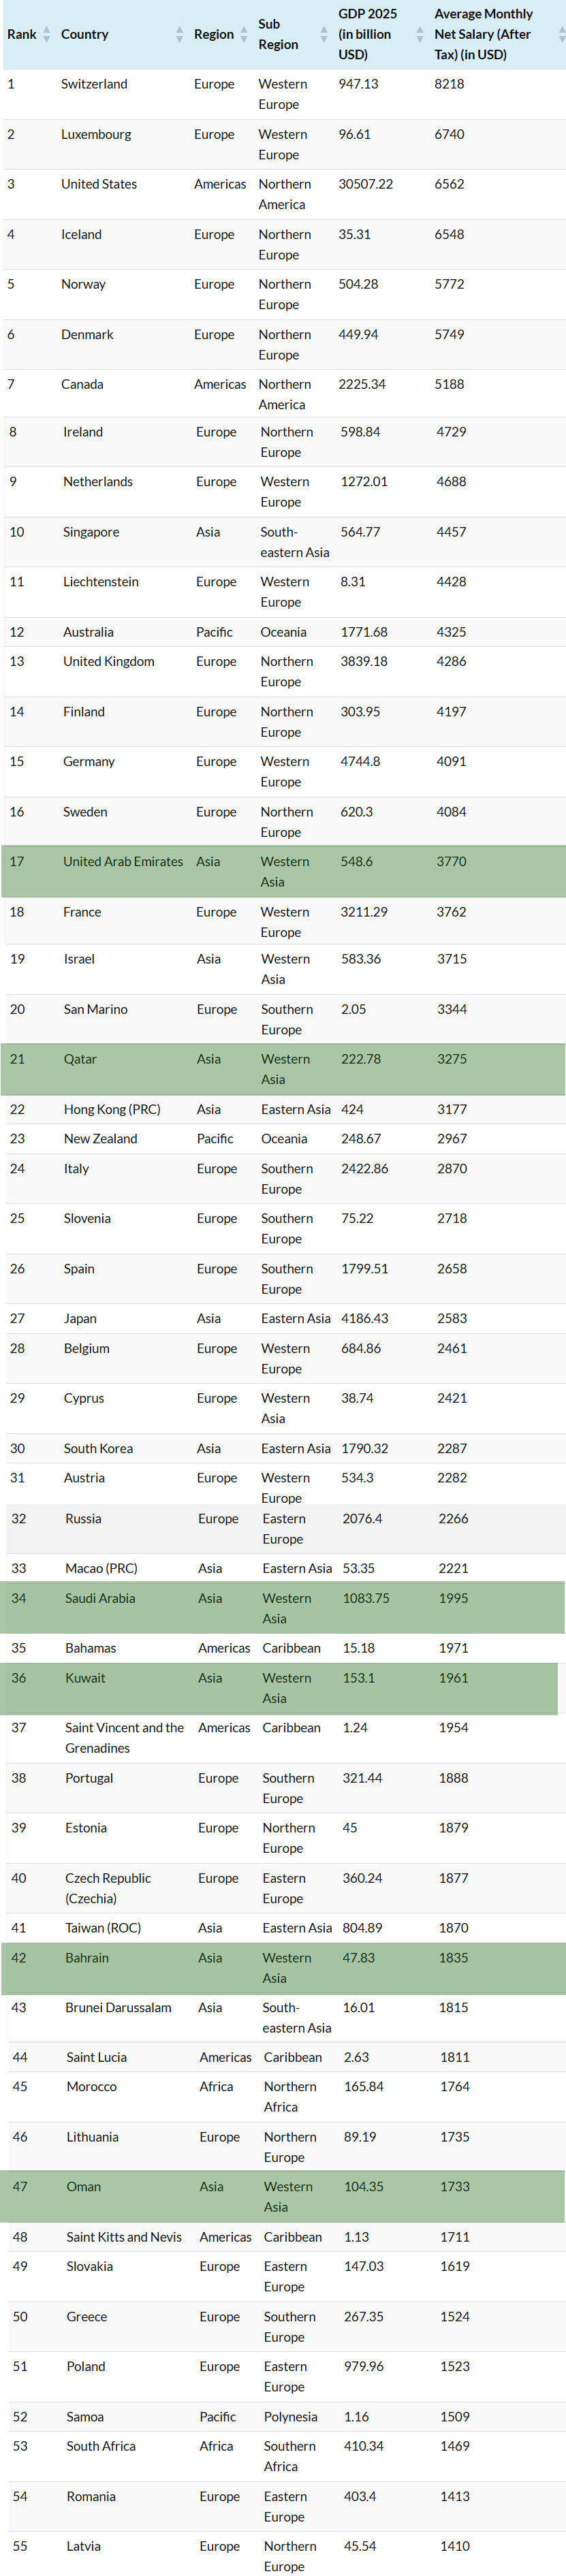Select the highlighted Qatar row
The image size is (566, 2576).
point(284,1070)
